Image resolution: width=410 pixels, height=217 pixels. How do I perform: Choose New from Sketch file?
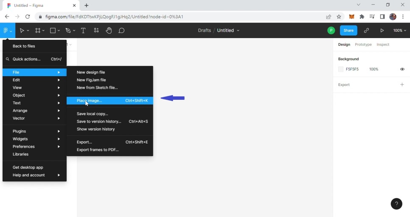pos(110,88)
